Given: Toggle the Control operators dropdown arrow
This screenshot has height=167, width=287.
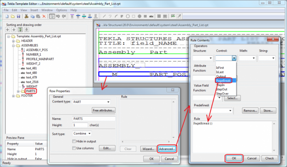Looking at the screenshot, I should click(234, 58).
